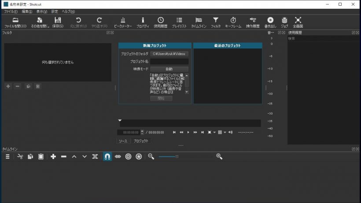Image resolution: width=361 pixels, height=203 pixels.
Task: Paste filters icon in Filters panel
Action: (38, 86)
